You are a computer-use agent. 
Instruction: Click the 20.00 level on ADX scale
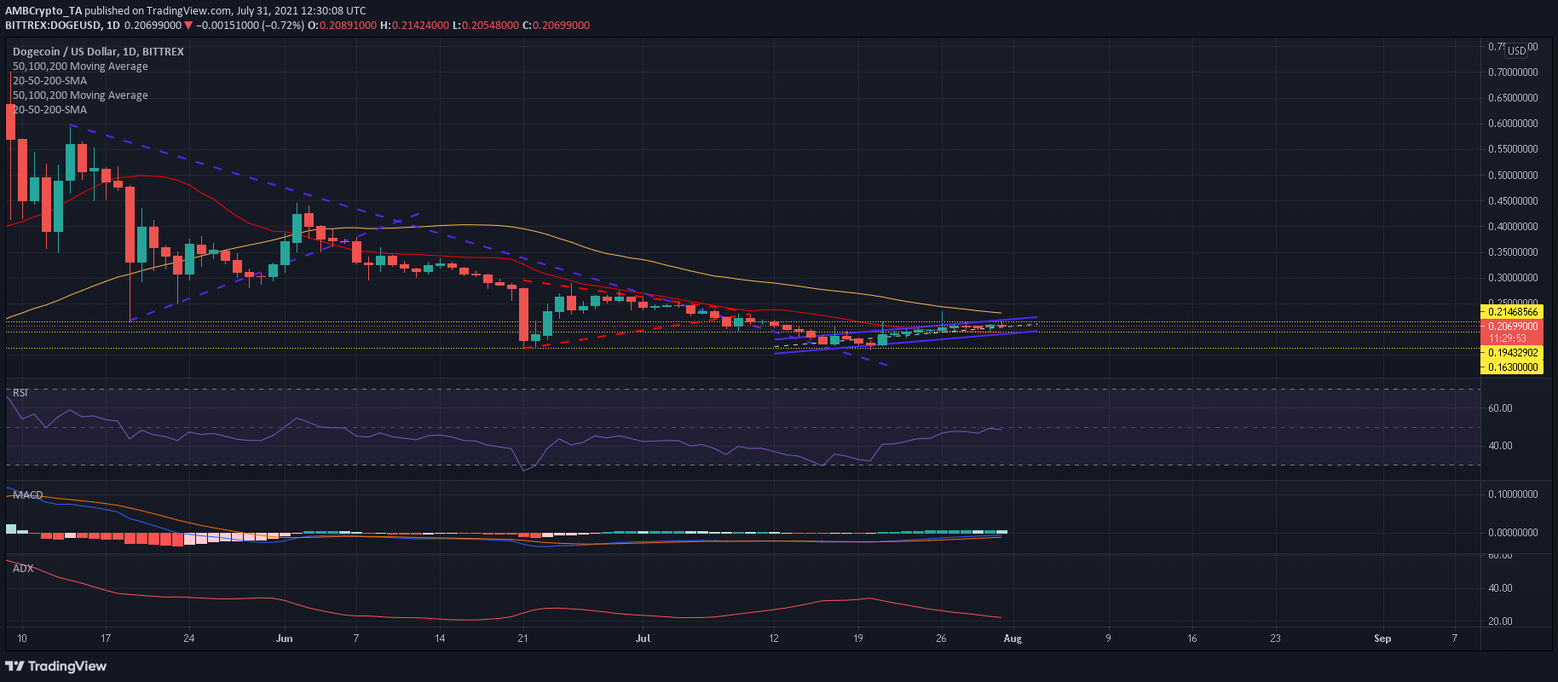[1500, 621]
